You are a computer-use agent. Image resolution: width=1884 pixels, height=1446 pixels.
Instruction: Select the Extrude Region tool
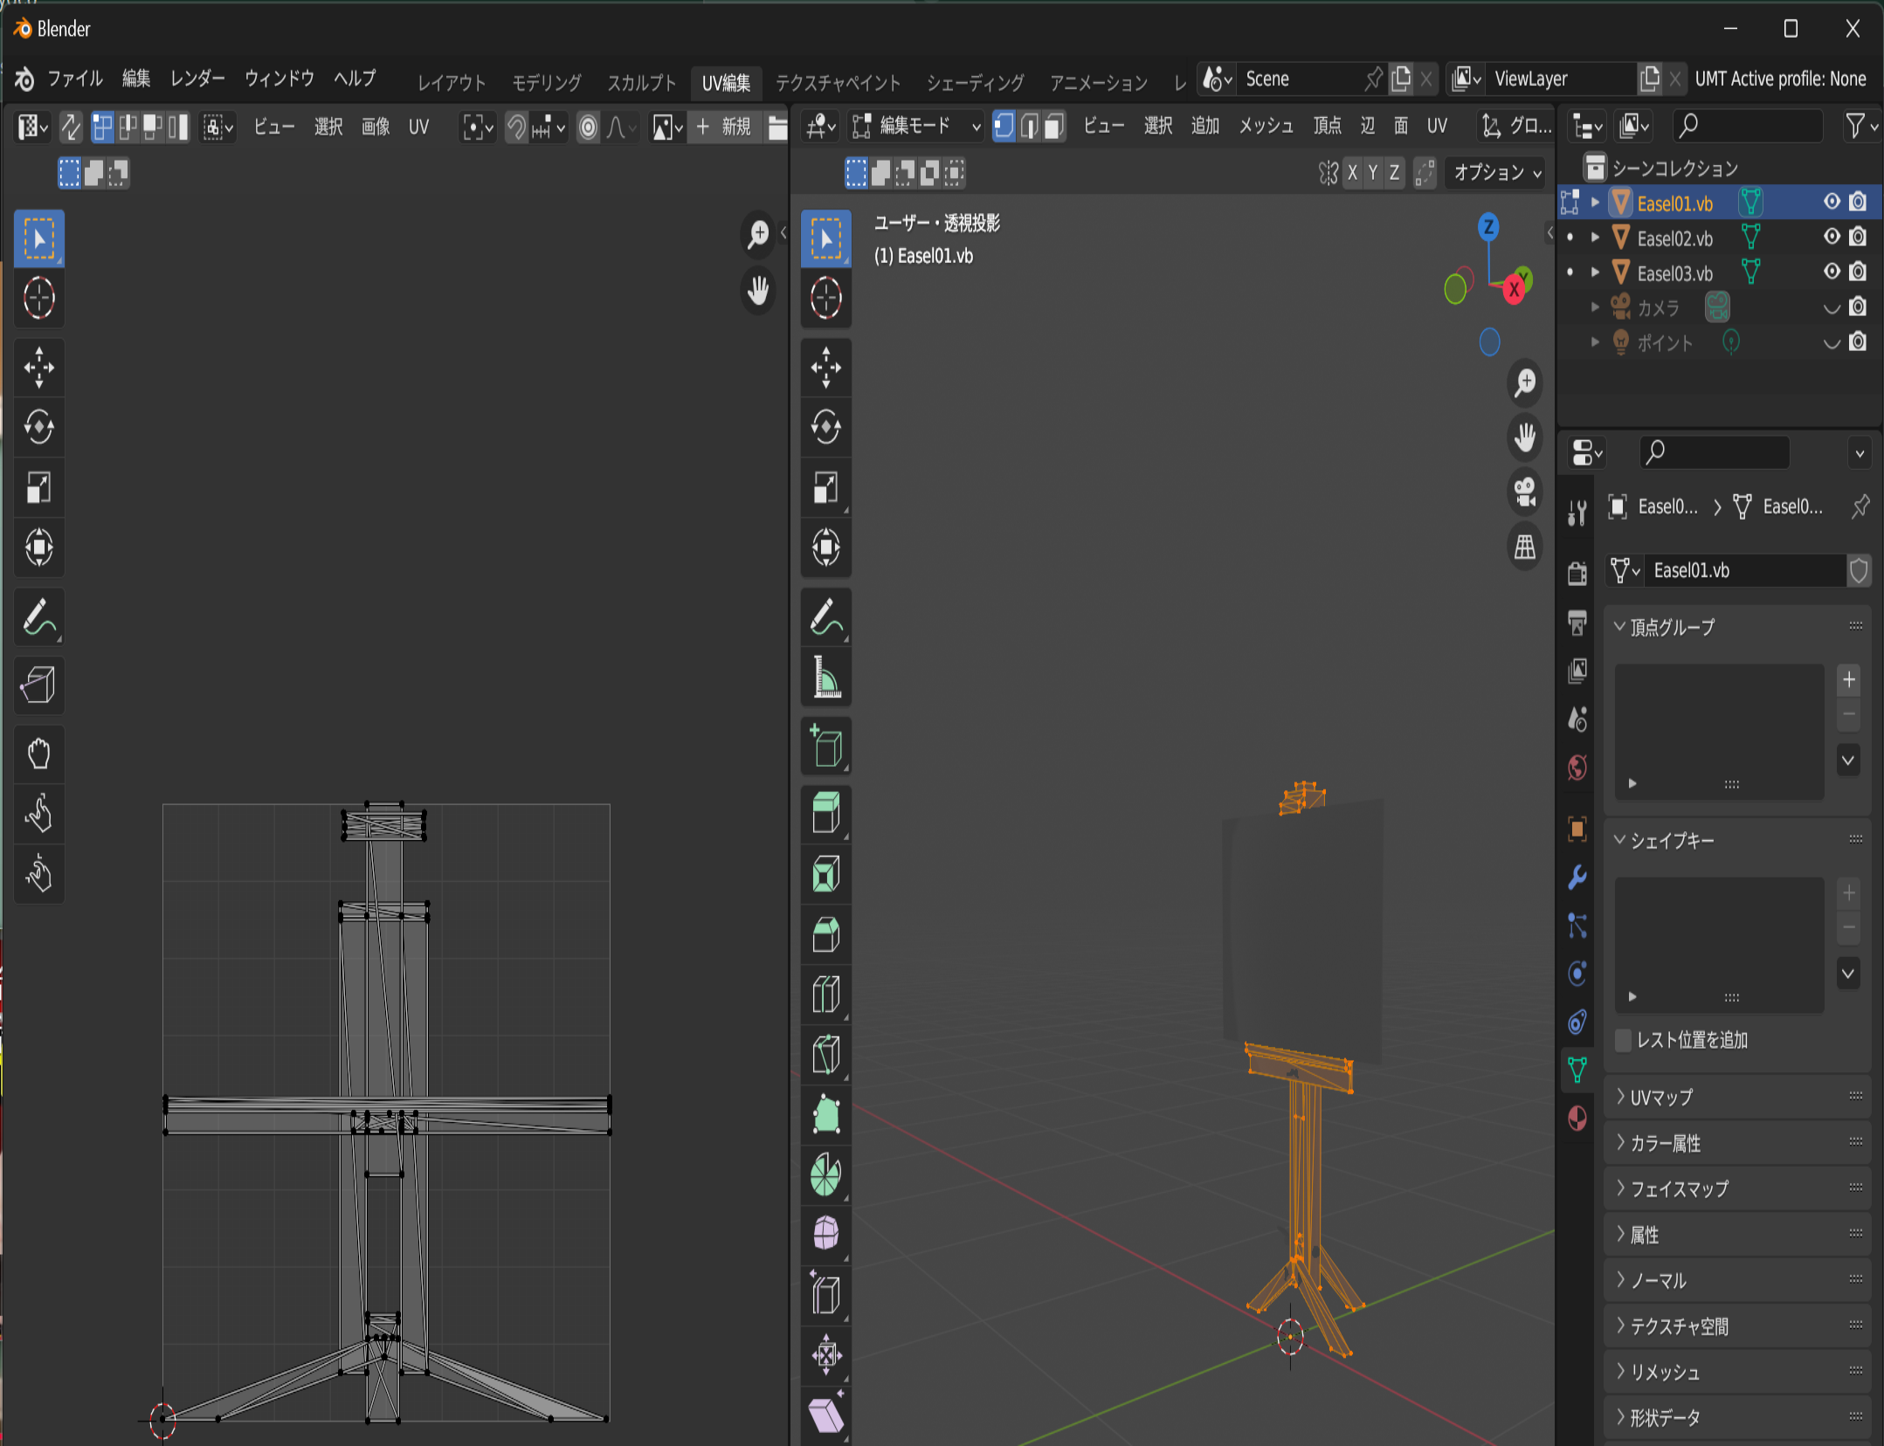click(x=826, y=813)
